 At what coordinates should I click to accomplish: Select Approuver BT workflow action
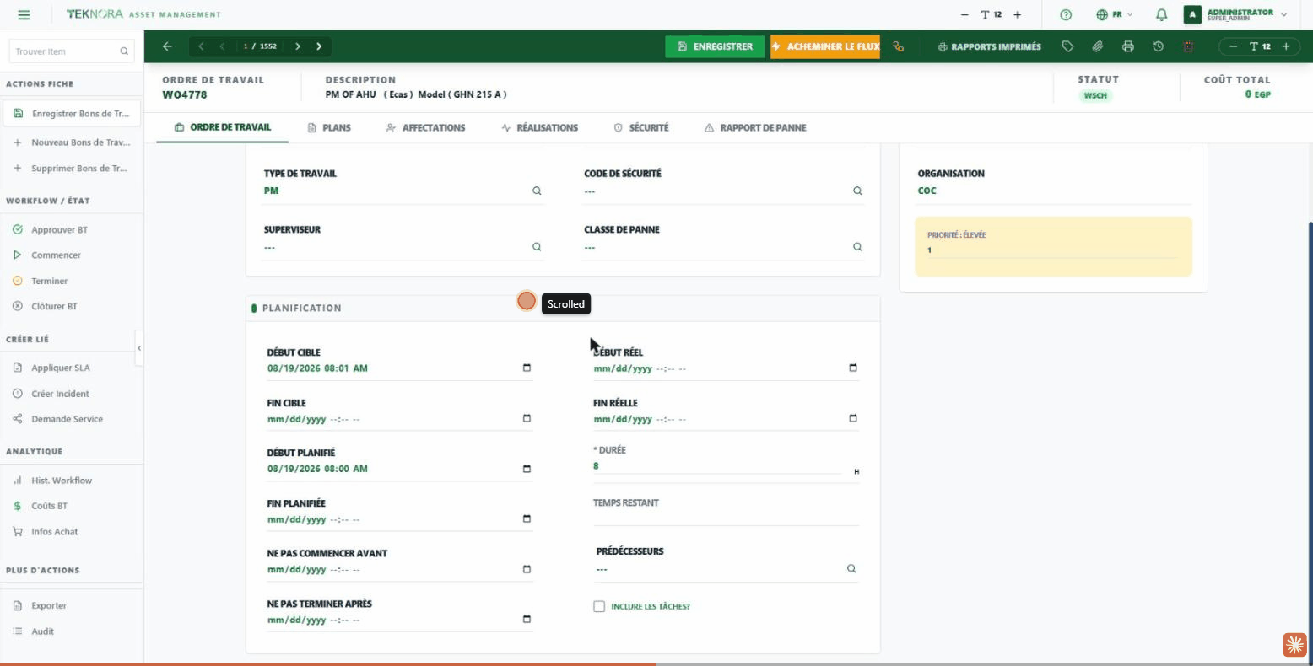pos(72,229)
